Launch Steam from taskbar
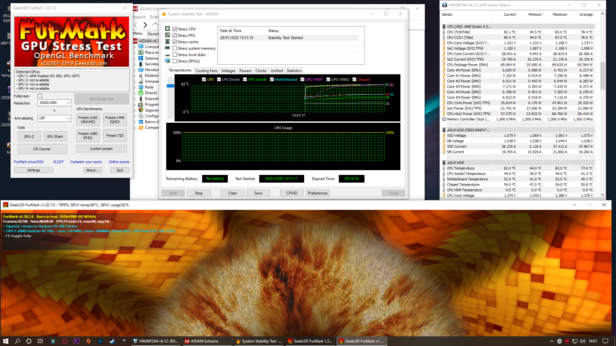The image size is (616, 346). click(x=112, y=341)
